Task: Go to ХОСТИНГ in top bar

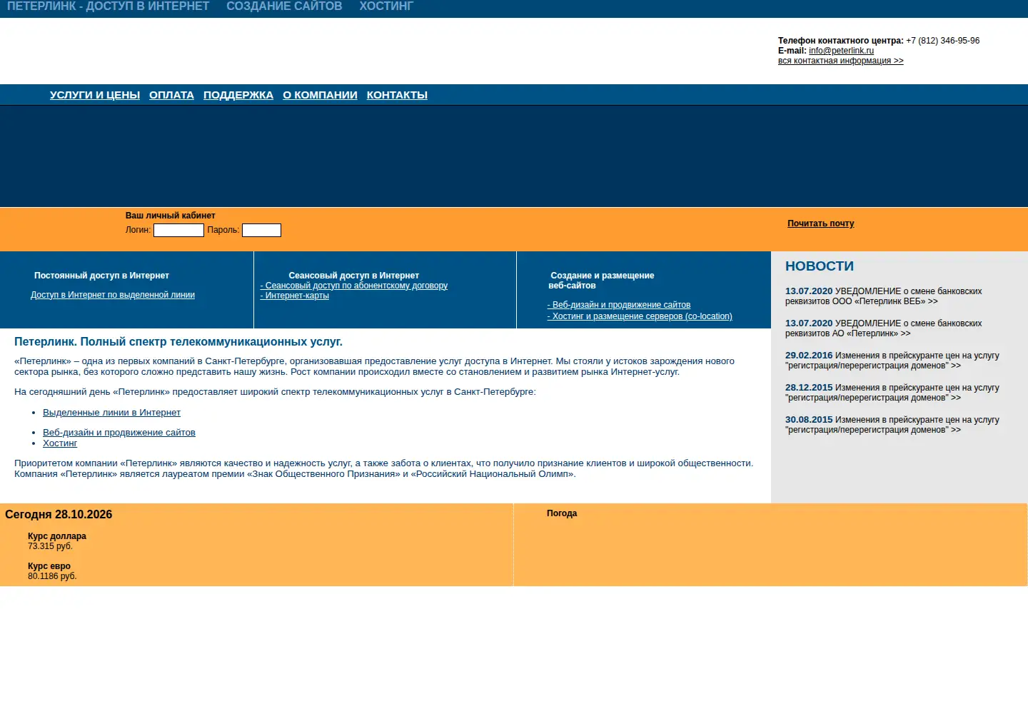Action: 386,6
